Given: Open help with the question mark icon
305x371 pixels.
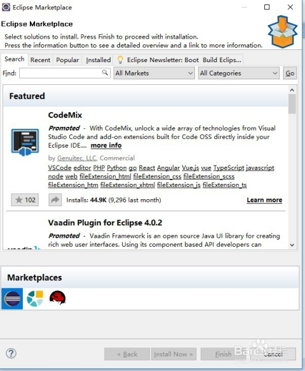Looking at the screenshot, I should [x=11, y=353].
